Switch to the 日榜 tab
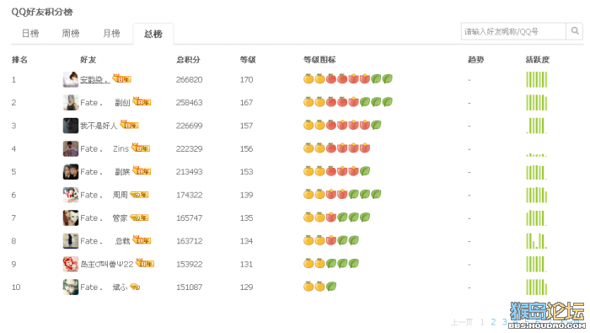Viewport: 590px width, 333px height. pos(30,34)
